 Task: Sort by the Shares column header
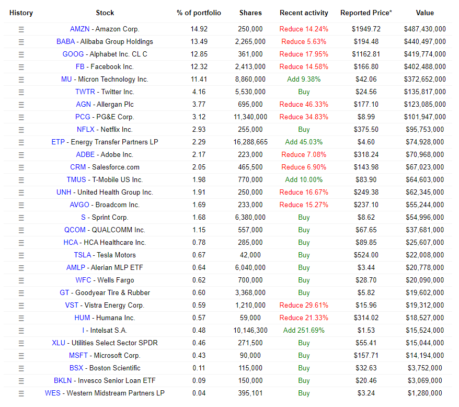(x=250, y=13)
